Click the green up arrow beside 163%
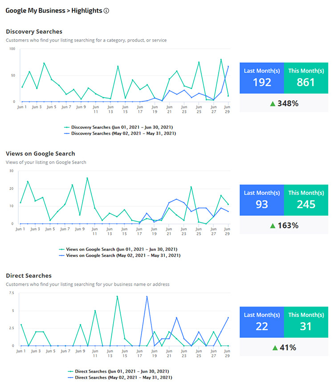Image resolution: width=334 pixels, height=386 pixels. (273, 226)
